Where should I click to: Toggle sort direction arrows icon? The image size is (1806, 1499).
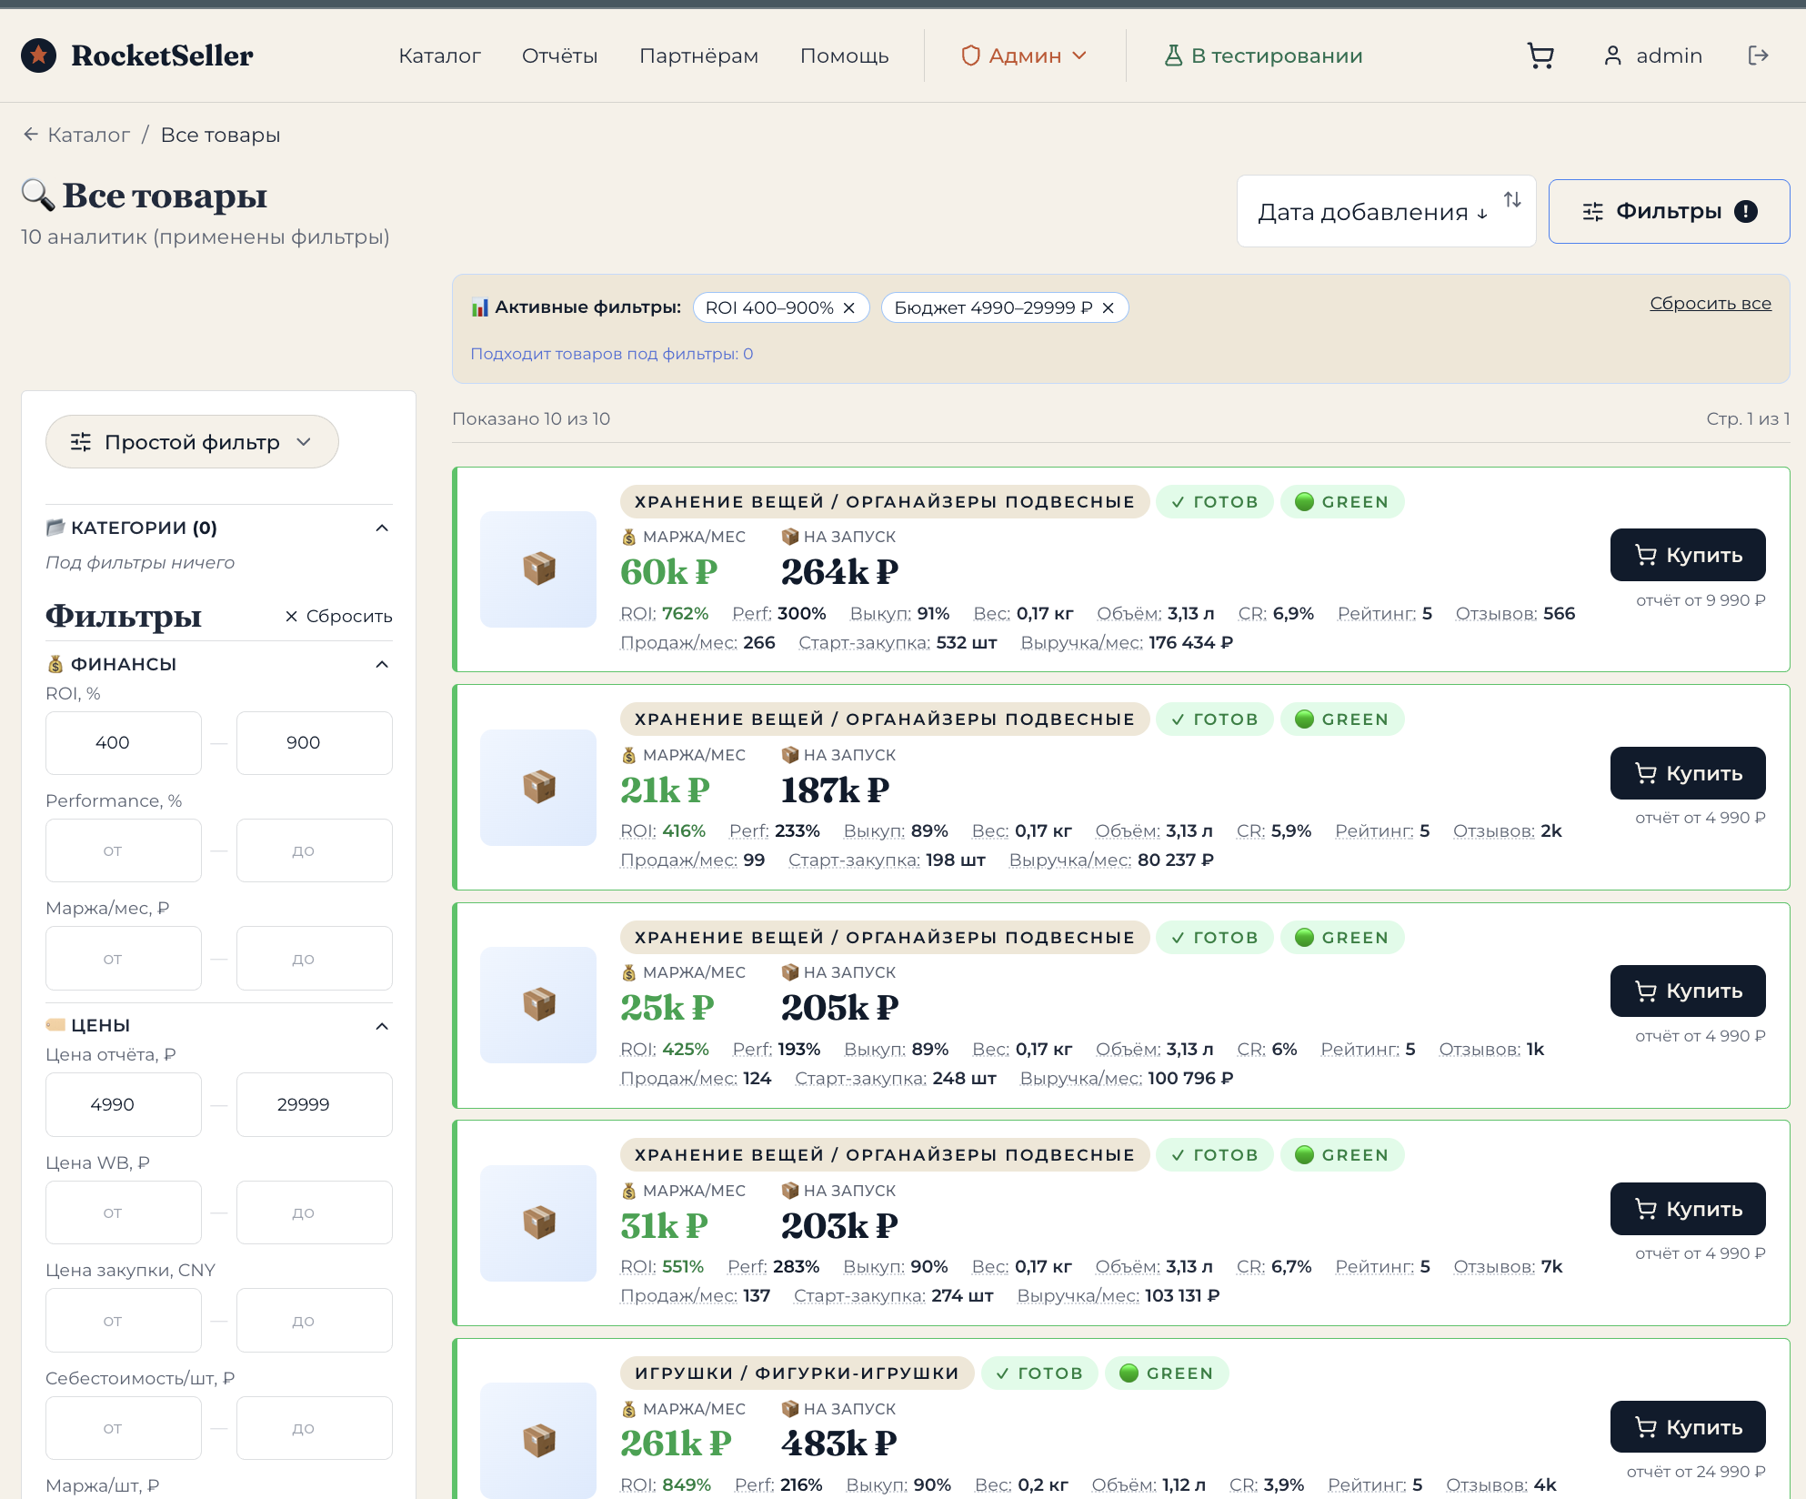[1512, 199]
